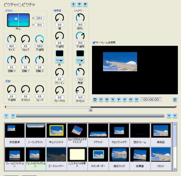Open border color eyedropper button
The image size is (181, 176).
pyautogui.click(x=60, y=61)
